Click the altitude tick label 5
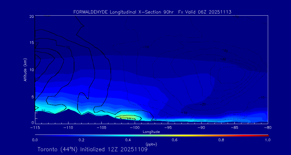This screenshot has height=155, width=291. point(32,97)
